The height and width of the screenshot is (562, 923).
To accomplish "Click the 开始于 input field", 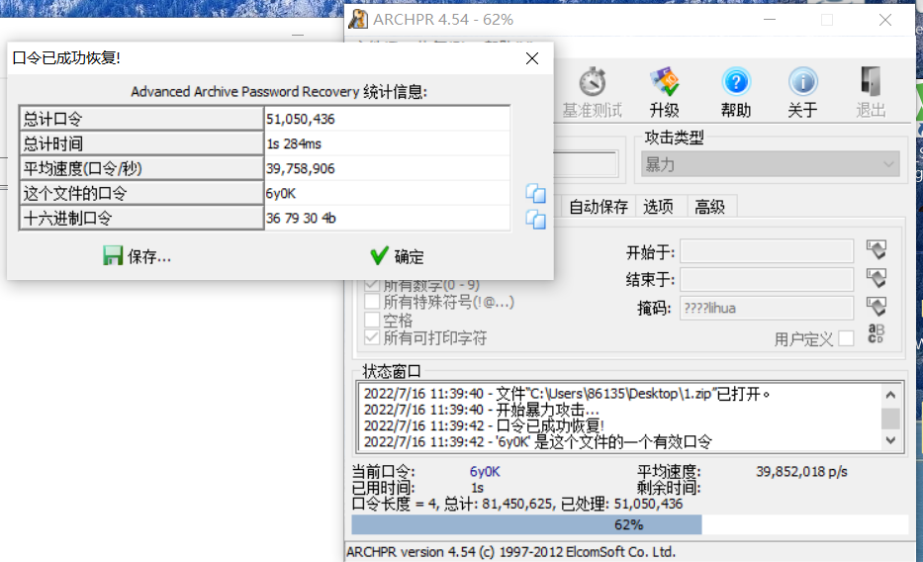I will click(767, 251).
